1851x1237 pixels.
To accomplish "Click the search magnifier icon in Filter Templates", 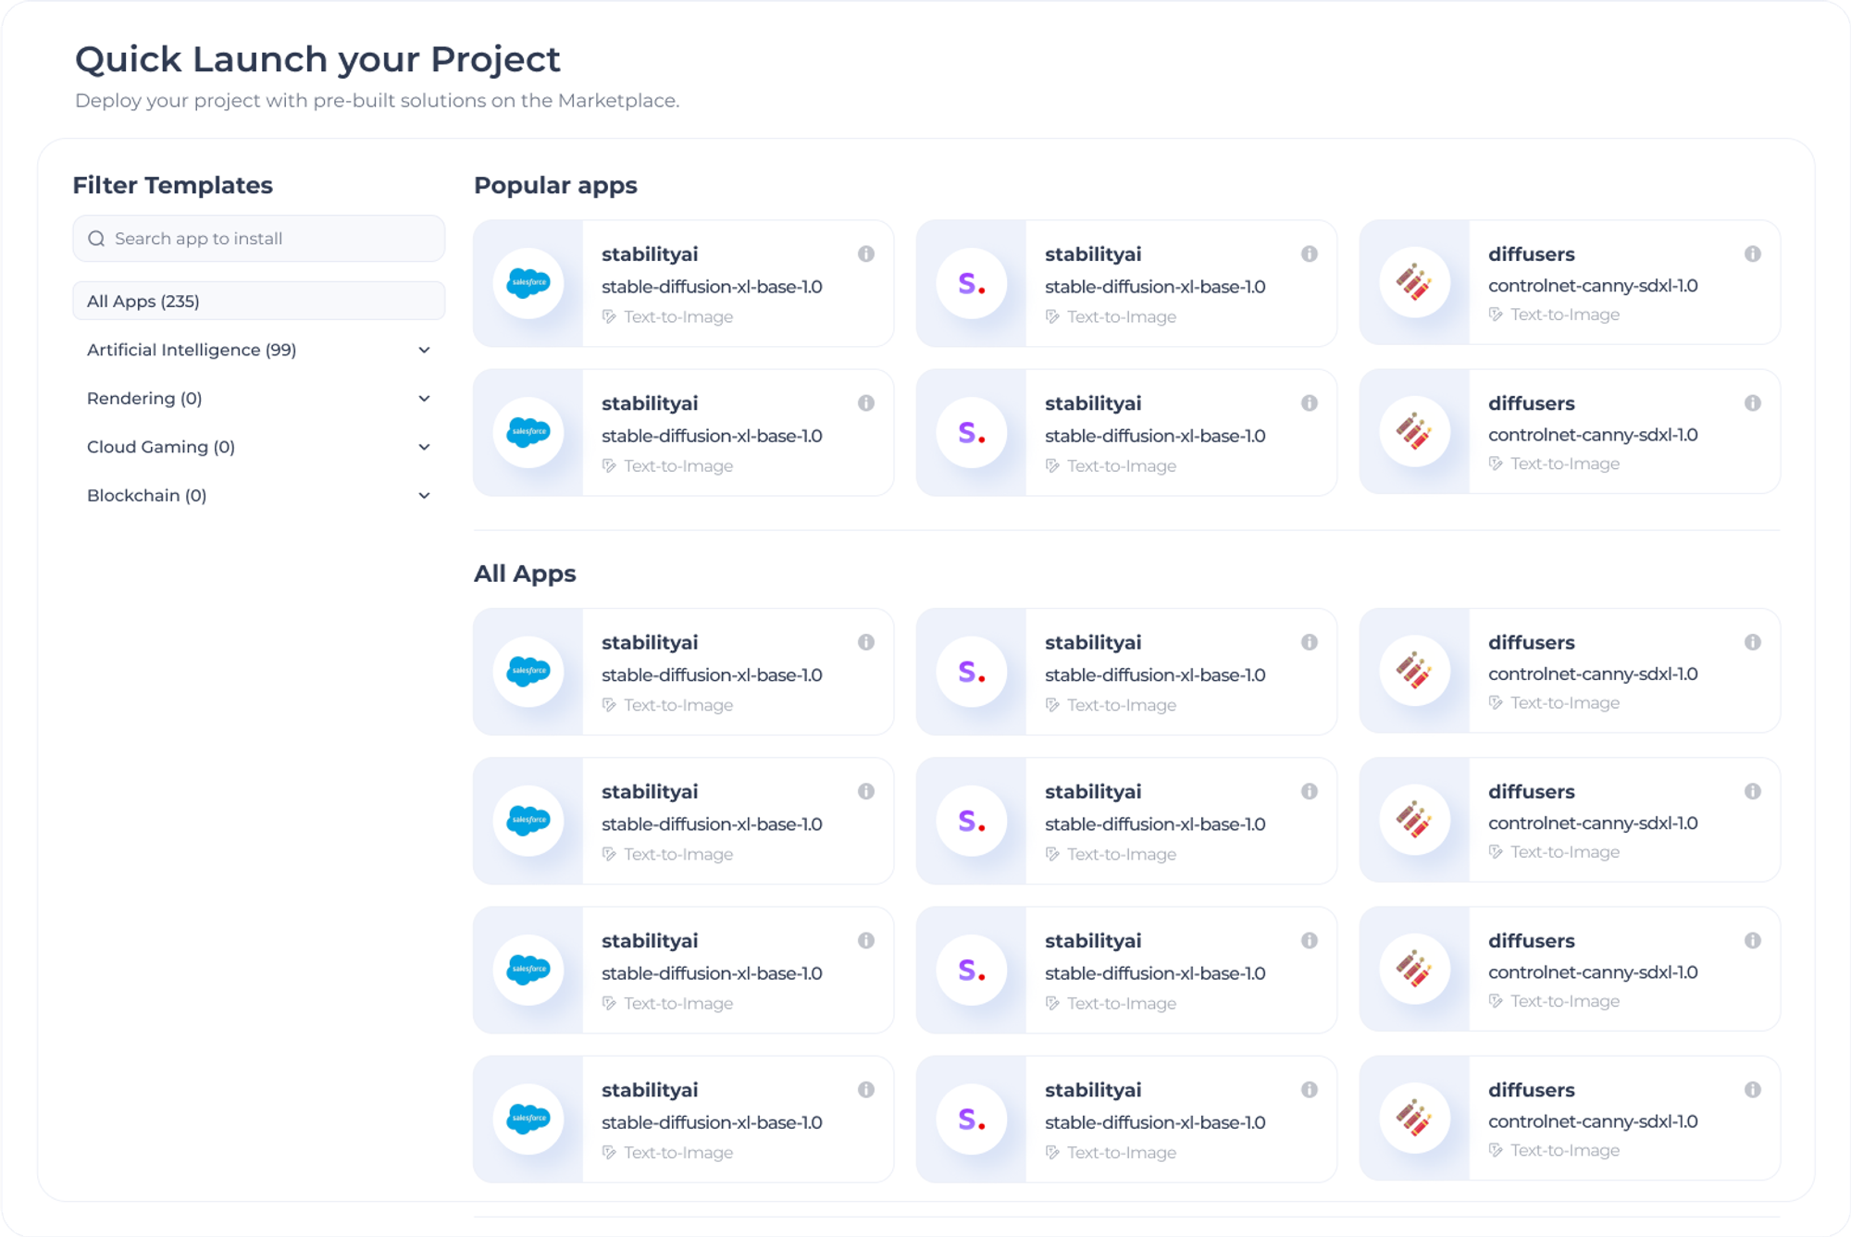I will [96, 239].
